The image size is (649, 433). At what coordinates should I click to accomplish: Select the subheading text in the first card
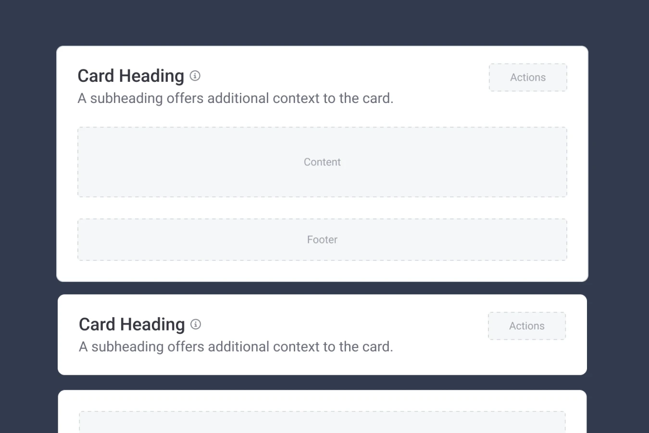236,98
